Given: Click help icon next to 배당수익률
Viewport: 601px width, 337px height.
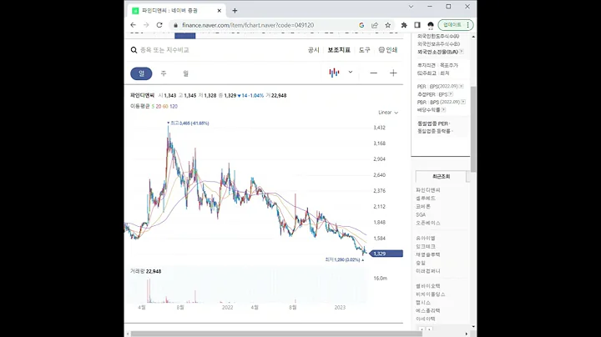Looking at the screenshot, I should click(x=443, y=110).
